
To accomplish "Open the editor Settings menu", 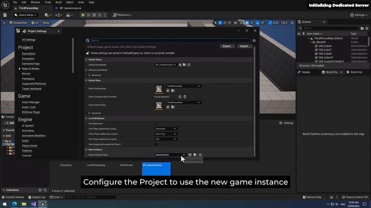I will click(x=359, y=15).
